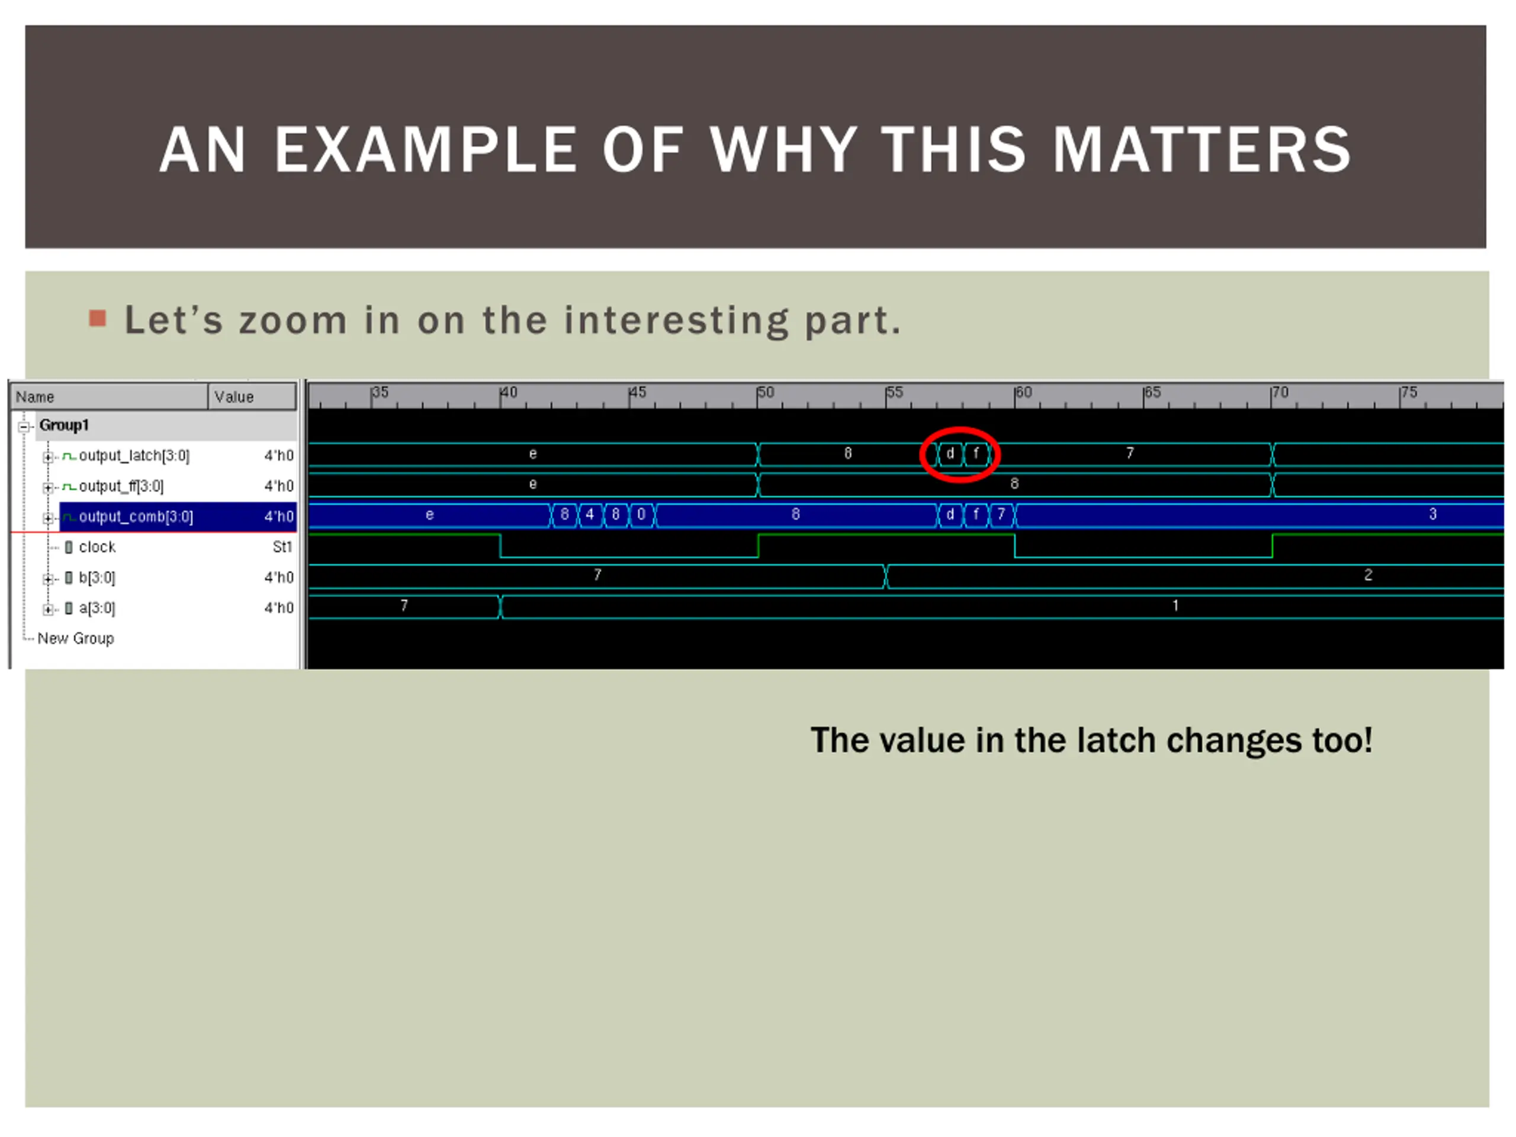Click the 'd' segment in output_latch waveform

click(950, 454)
